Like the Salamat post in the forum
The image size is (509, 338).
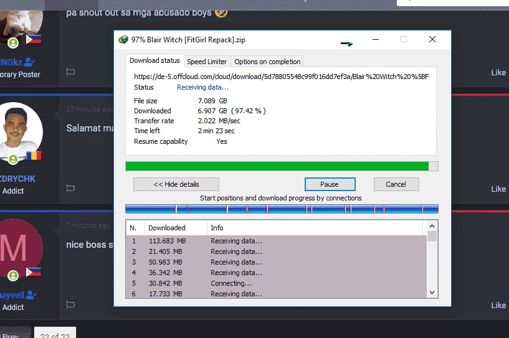[x=498, y=189]
